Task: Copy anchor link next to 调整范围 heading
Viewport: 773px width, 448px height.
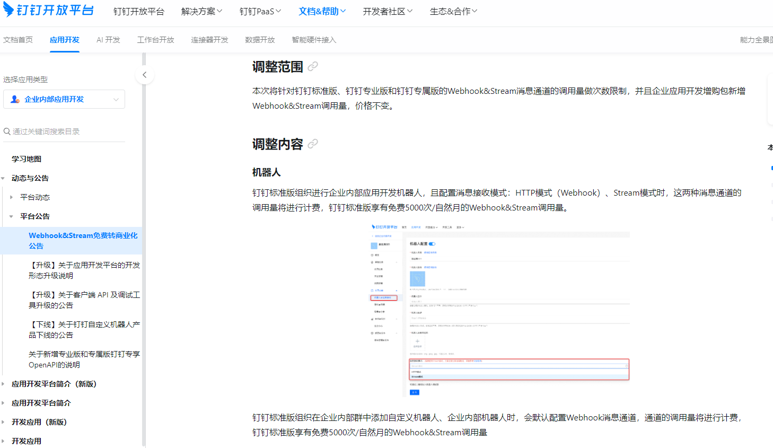Action: 313,66
